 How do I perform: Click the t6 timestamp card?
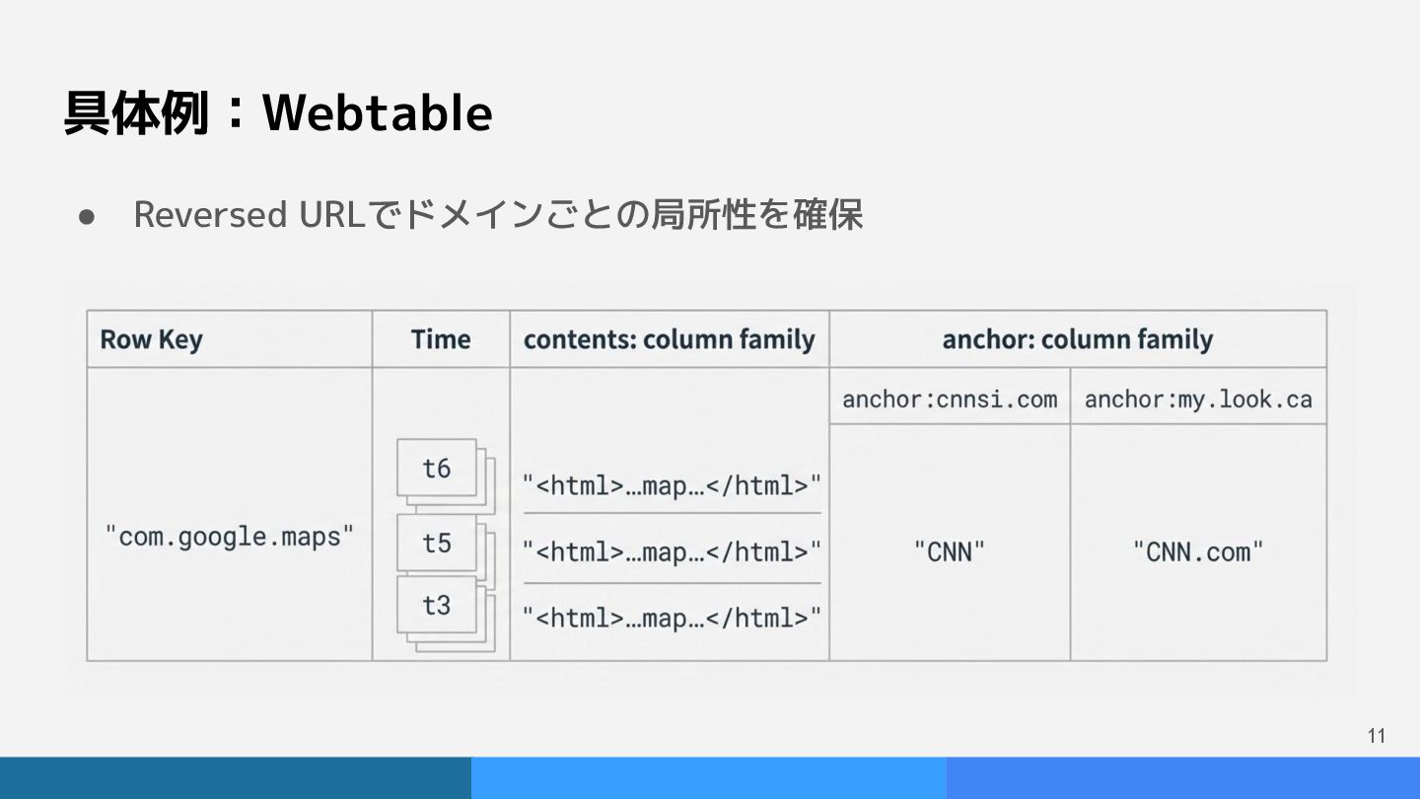436,468
